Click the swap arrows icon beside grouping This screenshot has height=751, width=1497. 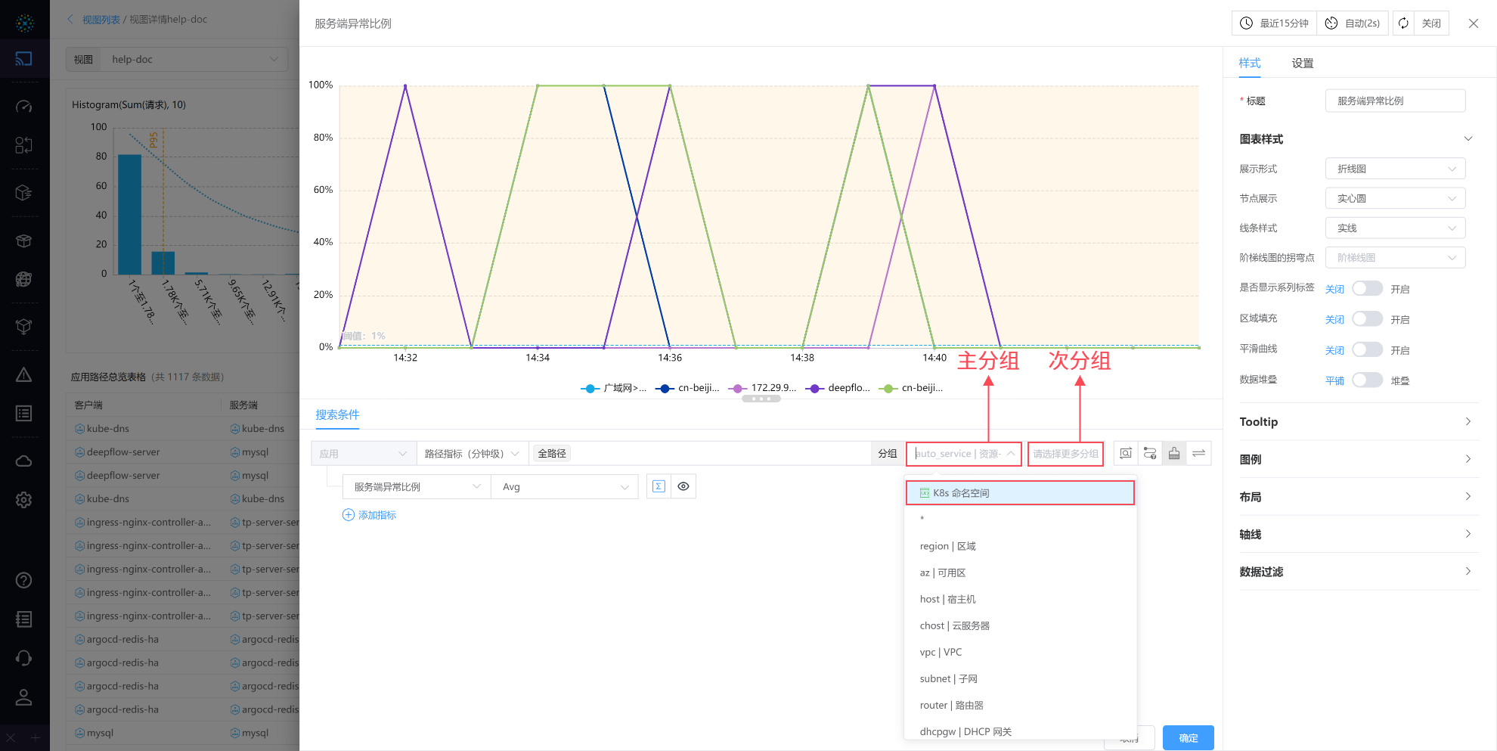(1198, 453)
